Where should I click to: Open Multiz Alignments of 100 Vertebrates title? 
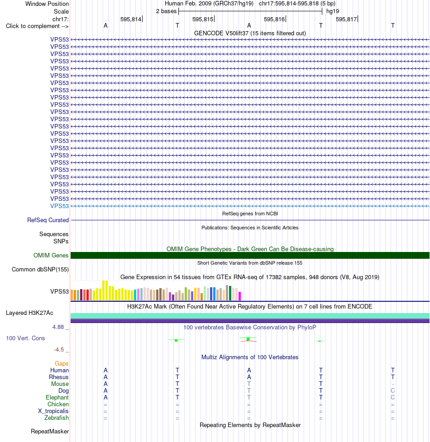(x=250, y=357)
